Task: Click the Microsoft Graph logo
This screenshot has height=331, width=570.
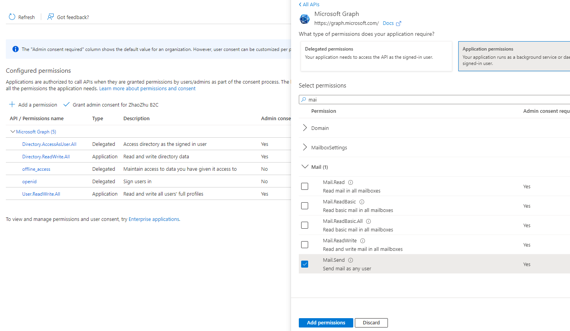Action: point(305,19)
